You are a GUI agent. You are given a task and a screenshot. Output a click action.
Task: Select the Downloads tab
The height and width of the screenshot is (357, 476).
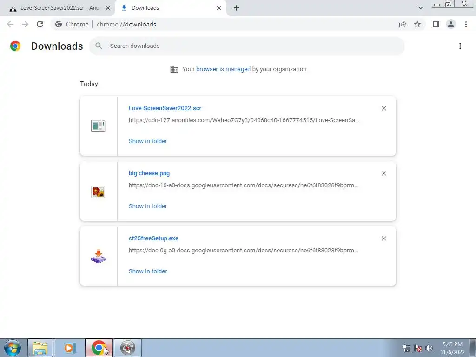click(170, 8)
